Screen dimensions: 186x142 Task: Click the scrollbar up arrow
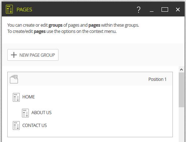coord(181,70)
